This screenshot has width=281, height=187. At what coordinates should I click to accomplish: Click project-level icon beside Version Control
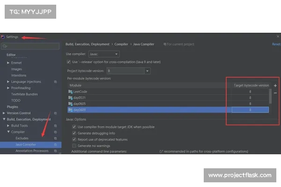pos(55,113)
